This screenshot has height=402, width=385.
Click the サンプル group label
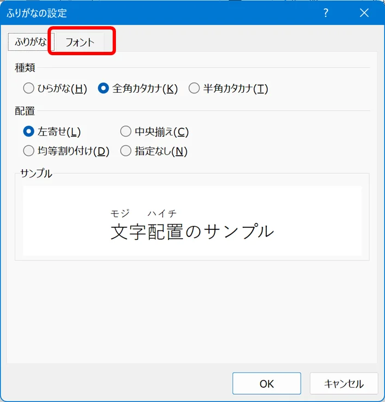point(36,174)
